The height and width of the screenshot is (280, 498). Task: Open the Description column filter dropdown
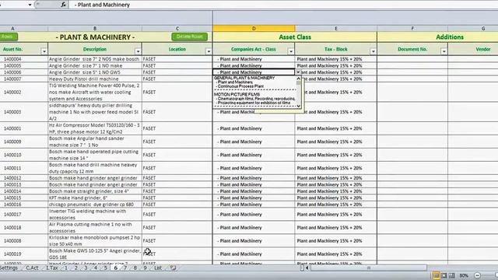click(138, 51)
